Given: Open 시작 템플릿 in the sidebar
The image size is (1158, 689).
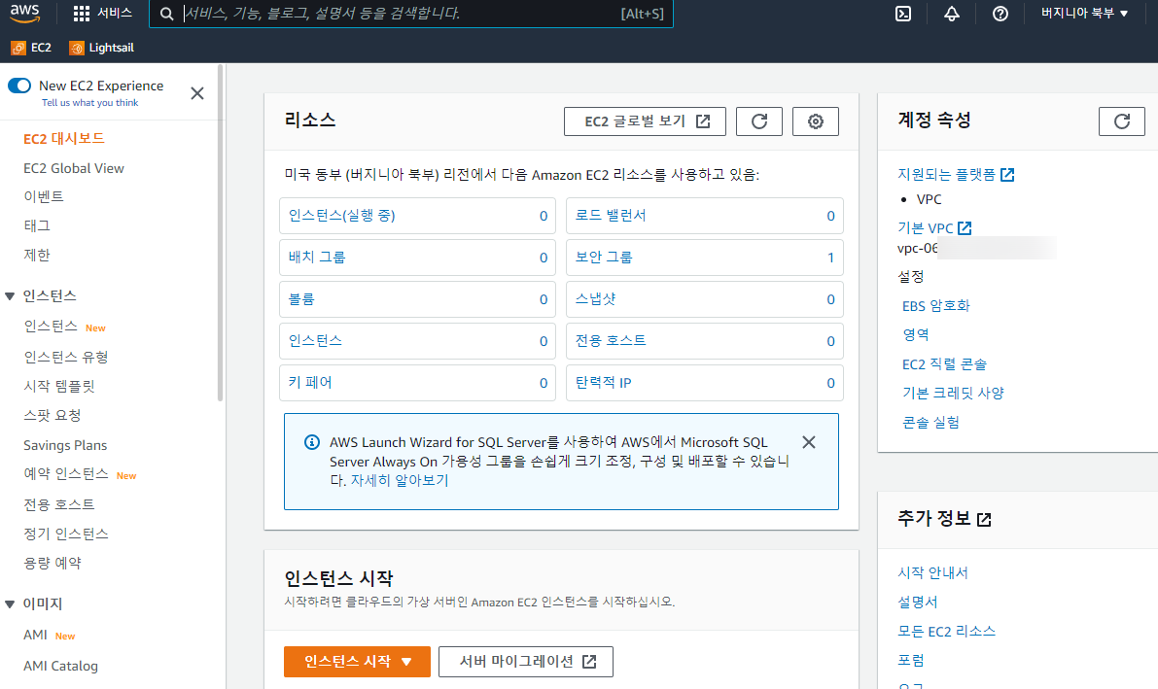Looking at the screenshot, I should 59,386.
